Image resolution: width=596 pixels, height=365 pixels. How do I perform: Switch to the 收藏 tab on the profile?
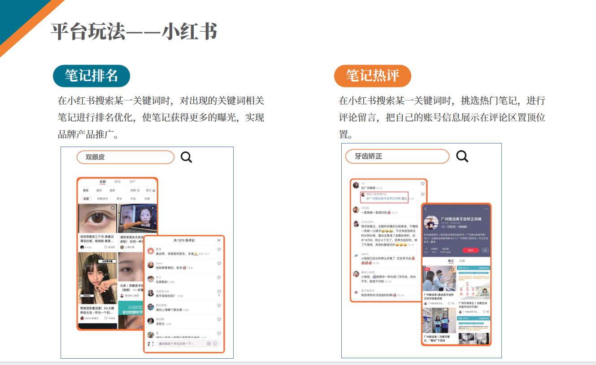coord(462,261)
